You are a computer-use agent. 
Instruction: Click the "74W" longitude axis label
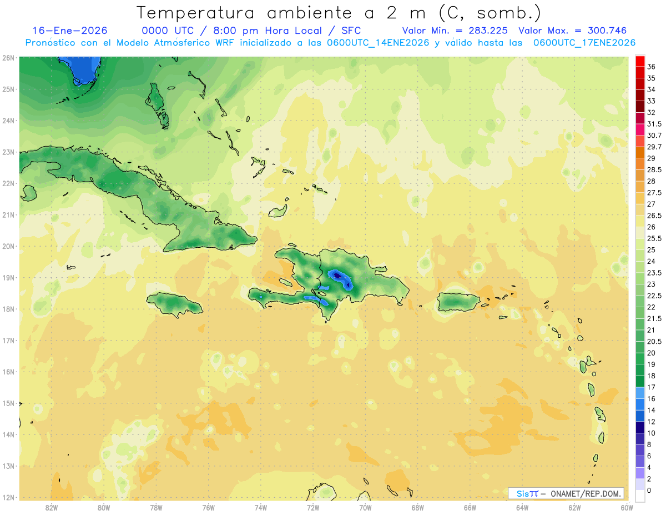261,508
